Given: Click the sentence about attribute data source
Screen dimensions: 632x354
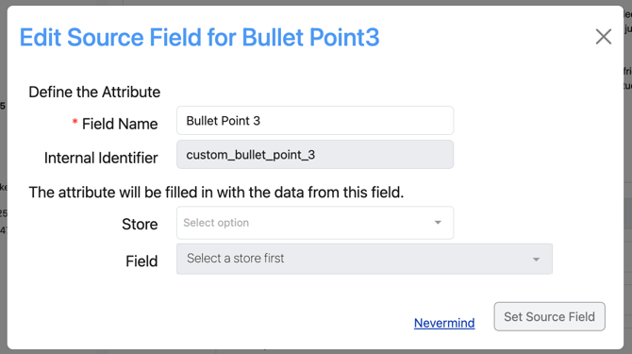Looking at the screenshot, I should 216,193.
